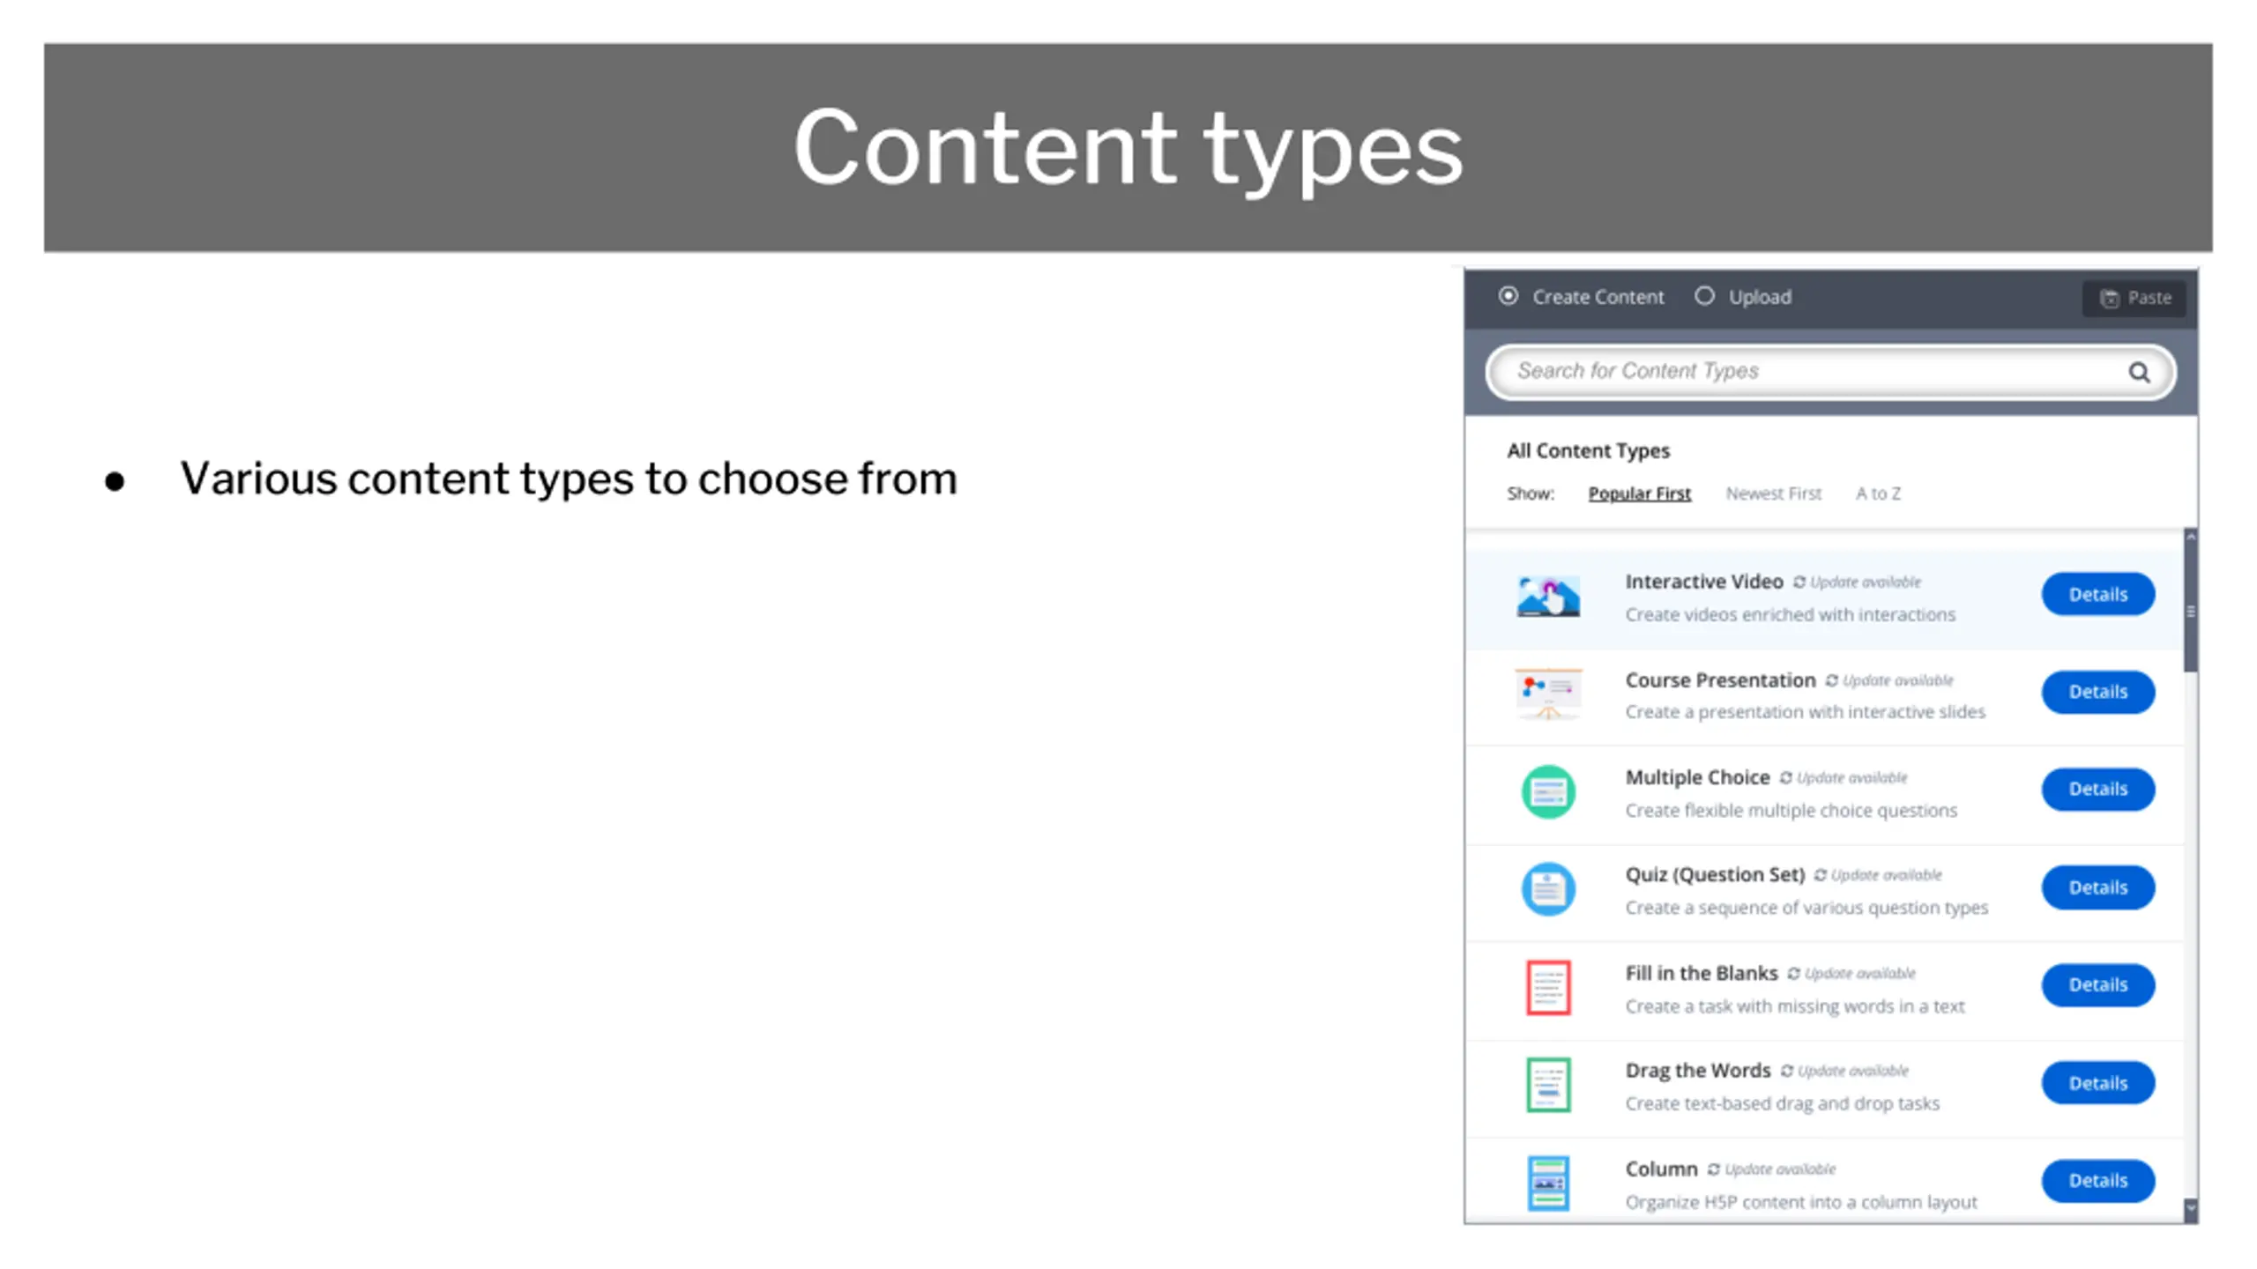Open Details for Multiple Choice

(2097, 789)
